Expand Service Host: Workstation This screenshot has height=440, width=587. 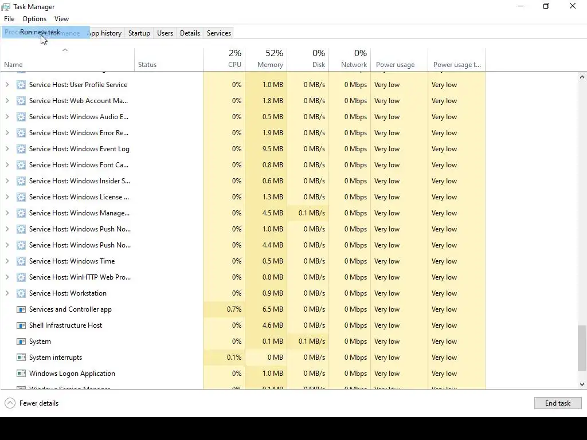coord(7,293)
